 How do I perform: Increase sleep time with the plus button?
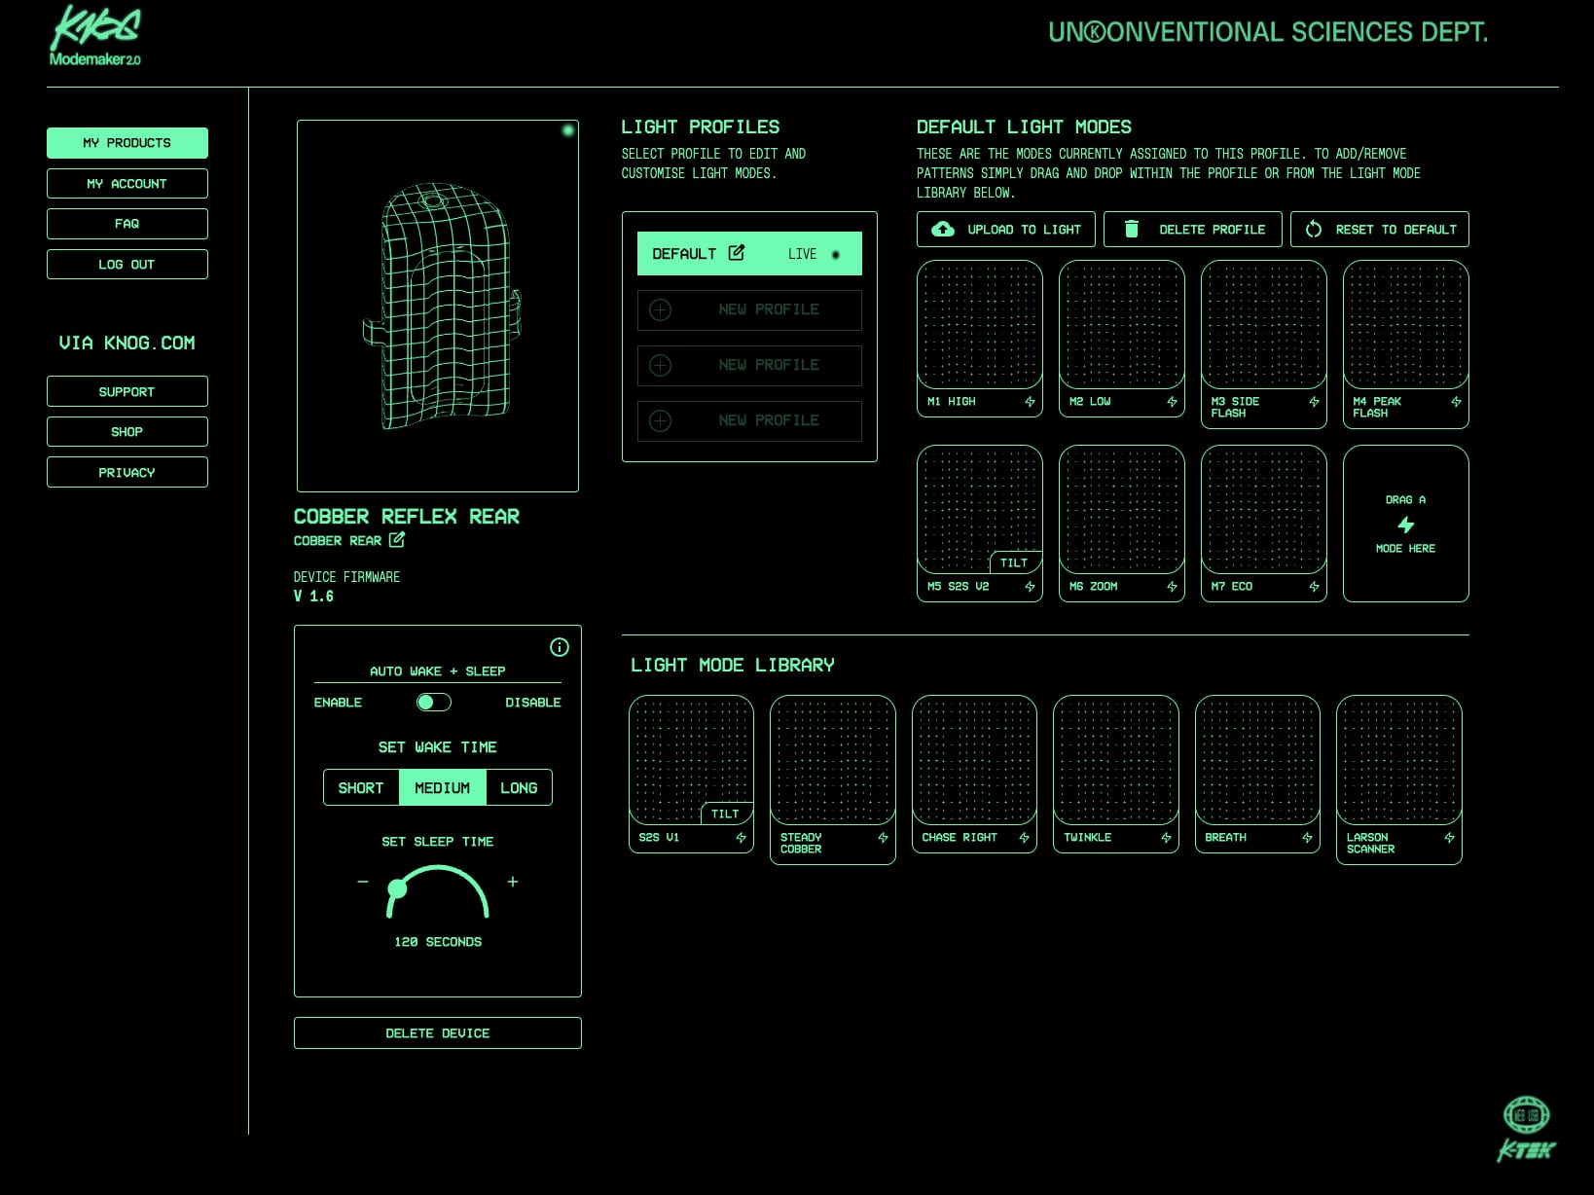(513, 882)
